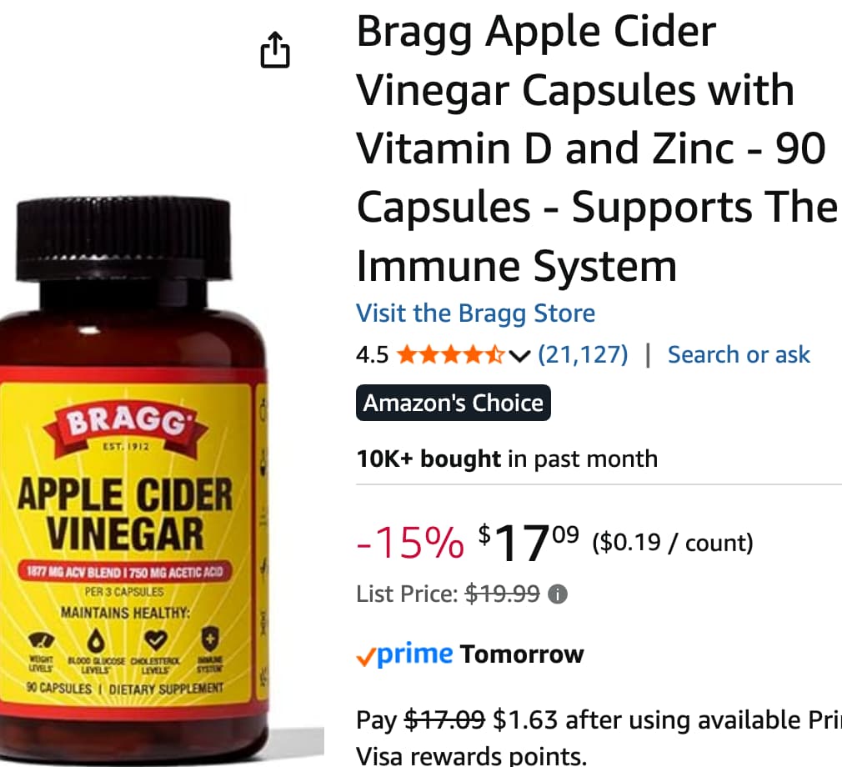Visit the Bragg Store link
Image resolution: width=842 pixels, height=767 pixels.
[x=476, y=313]
